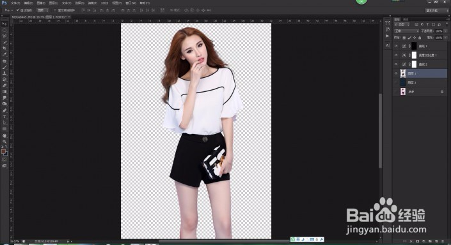Toggle visibility of the selected Layer 1

[x=396, y=73]
